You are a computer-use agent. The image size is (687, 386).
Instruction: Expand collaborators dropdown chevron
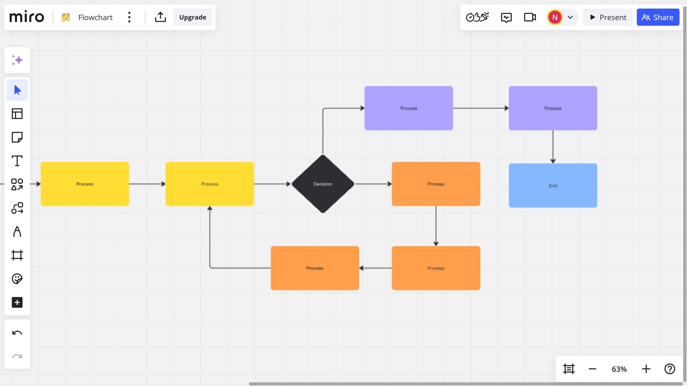click(570, 17)
